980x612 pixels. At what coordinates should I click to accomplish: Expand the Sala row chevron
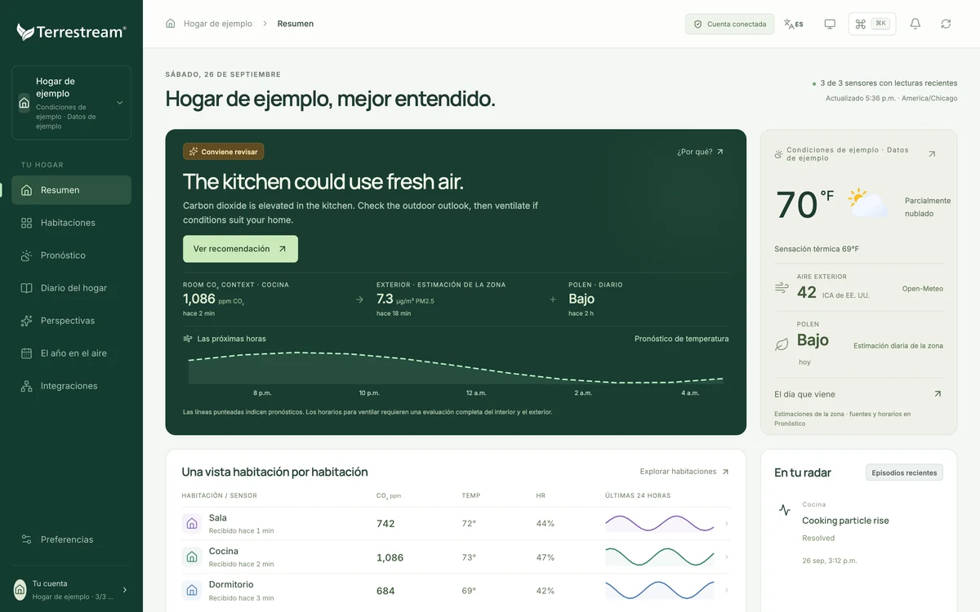(726, 524)
